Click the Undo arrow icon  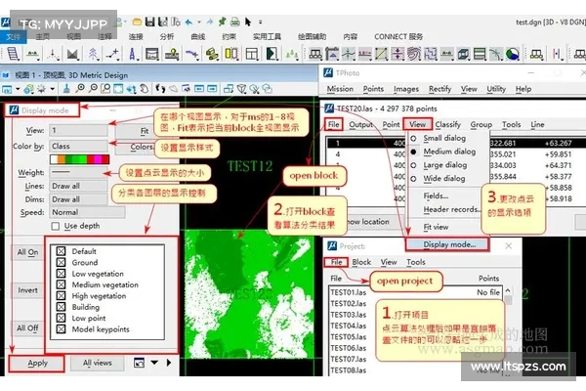(x=188, y=22)
